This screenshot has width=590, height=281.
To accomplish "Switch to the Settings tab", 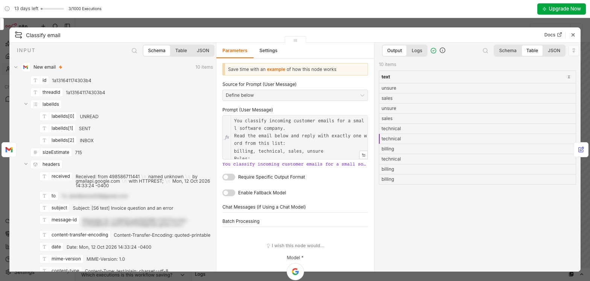I will pos(268,51).
